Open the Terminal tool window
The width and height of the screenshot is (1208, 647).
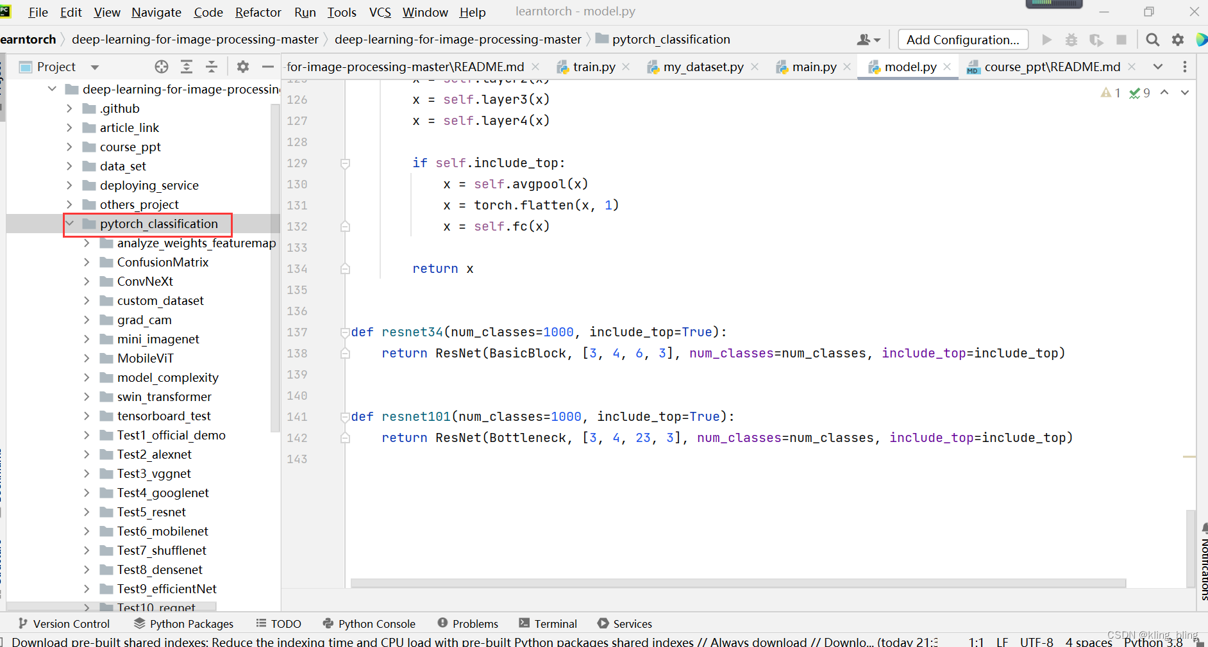coord(548,624)
